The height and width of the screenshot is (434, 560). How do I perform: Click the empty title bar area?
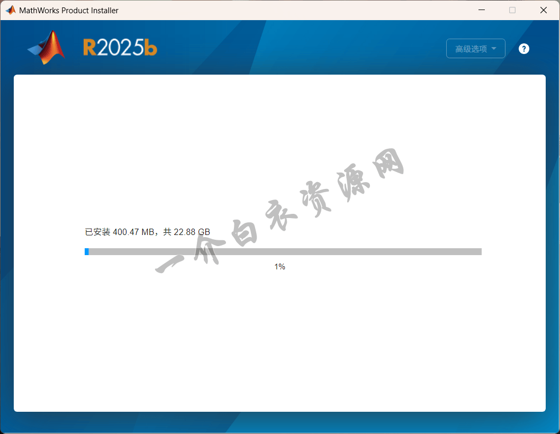(x=291, y=10)
